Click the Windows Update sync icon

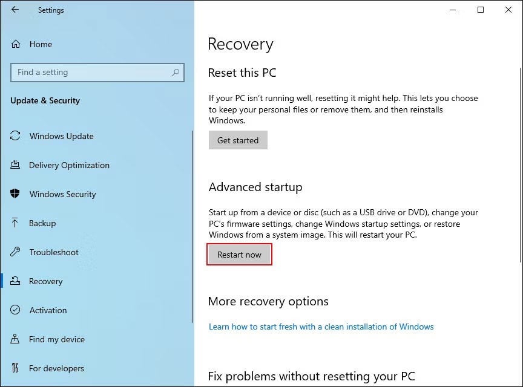point(16,136)
